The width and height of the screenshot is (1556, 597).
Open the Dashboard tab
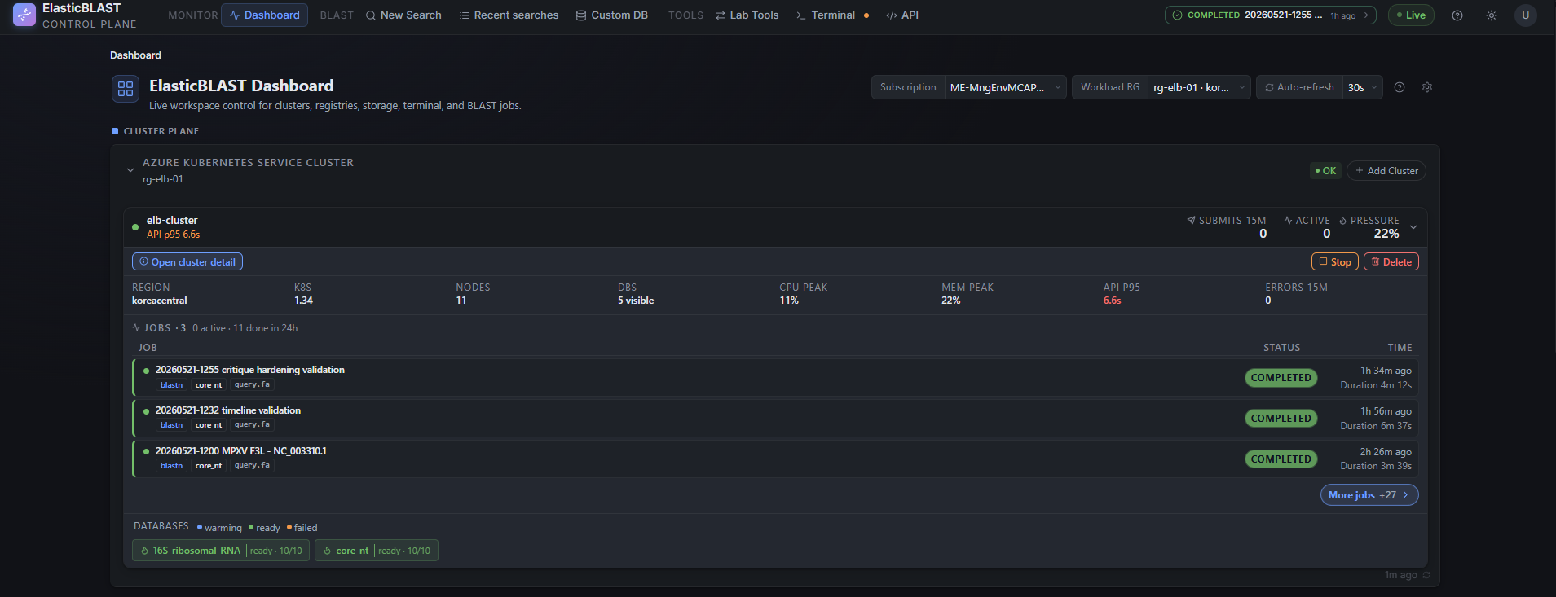coord(264,15)
